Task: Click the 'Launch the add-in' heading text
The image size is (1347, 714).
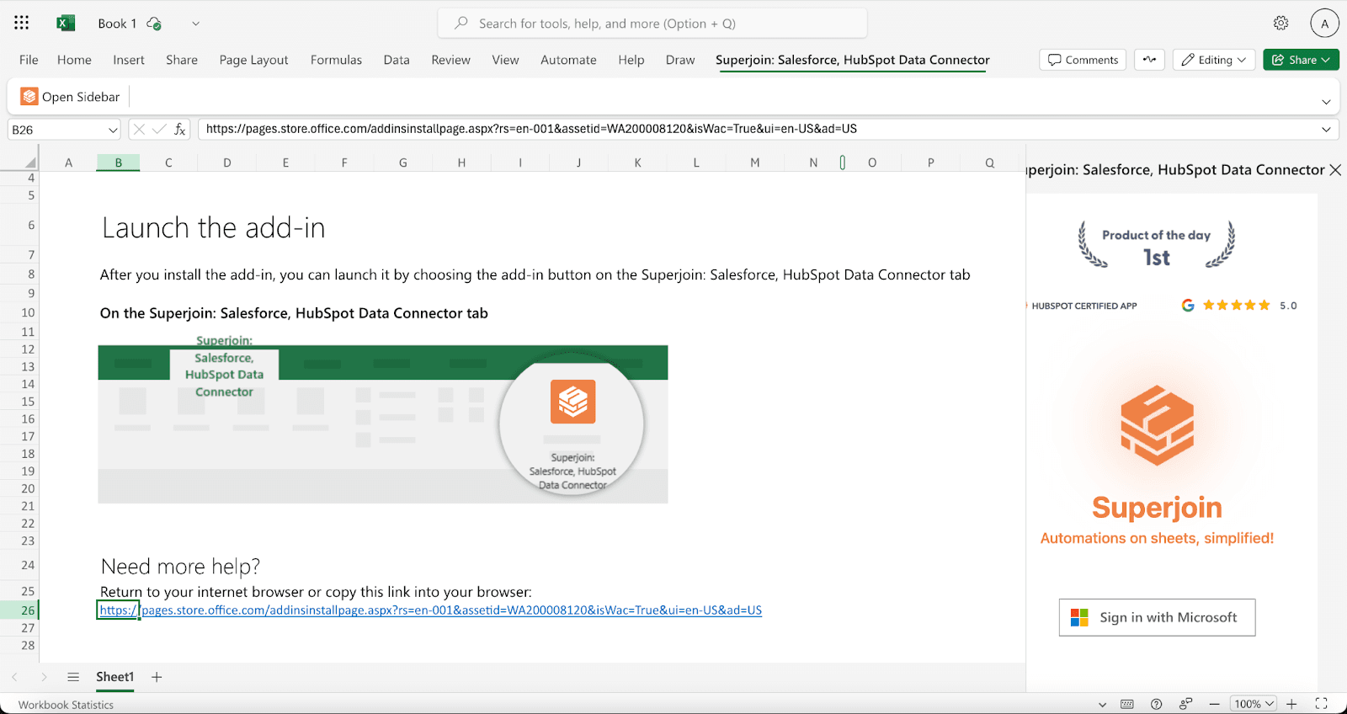Action: coord(213,227)
